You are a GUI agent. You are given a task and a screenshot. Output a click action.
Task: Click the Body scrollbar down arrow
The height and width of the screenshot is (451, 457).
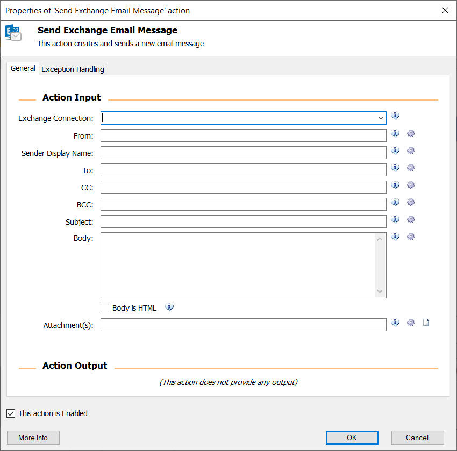coord(380,292)
